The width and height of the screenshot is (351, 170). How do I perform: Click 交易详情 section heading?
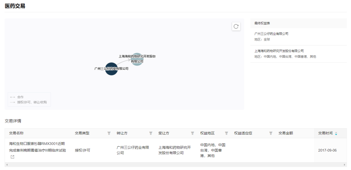pyautogui.click(x=13, y=121)
